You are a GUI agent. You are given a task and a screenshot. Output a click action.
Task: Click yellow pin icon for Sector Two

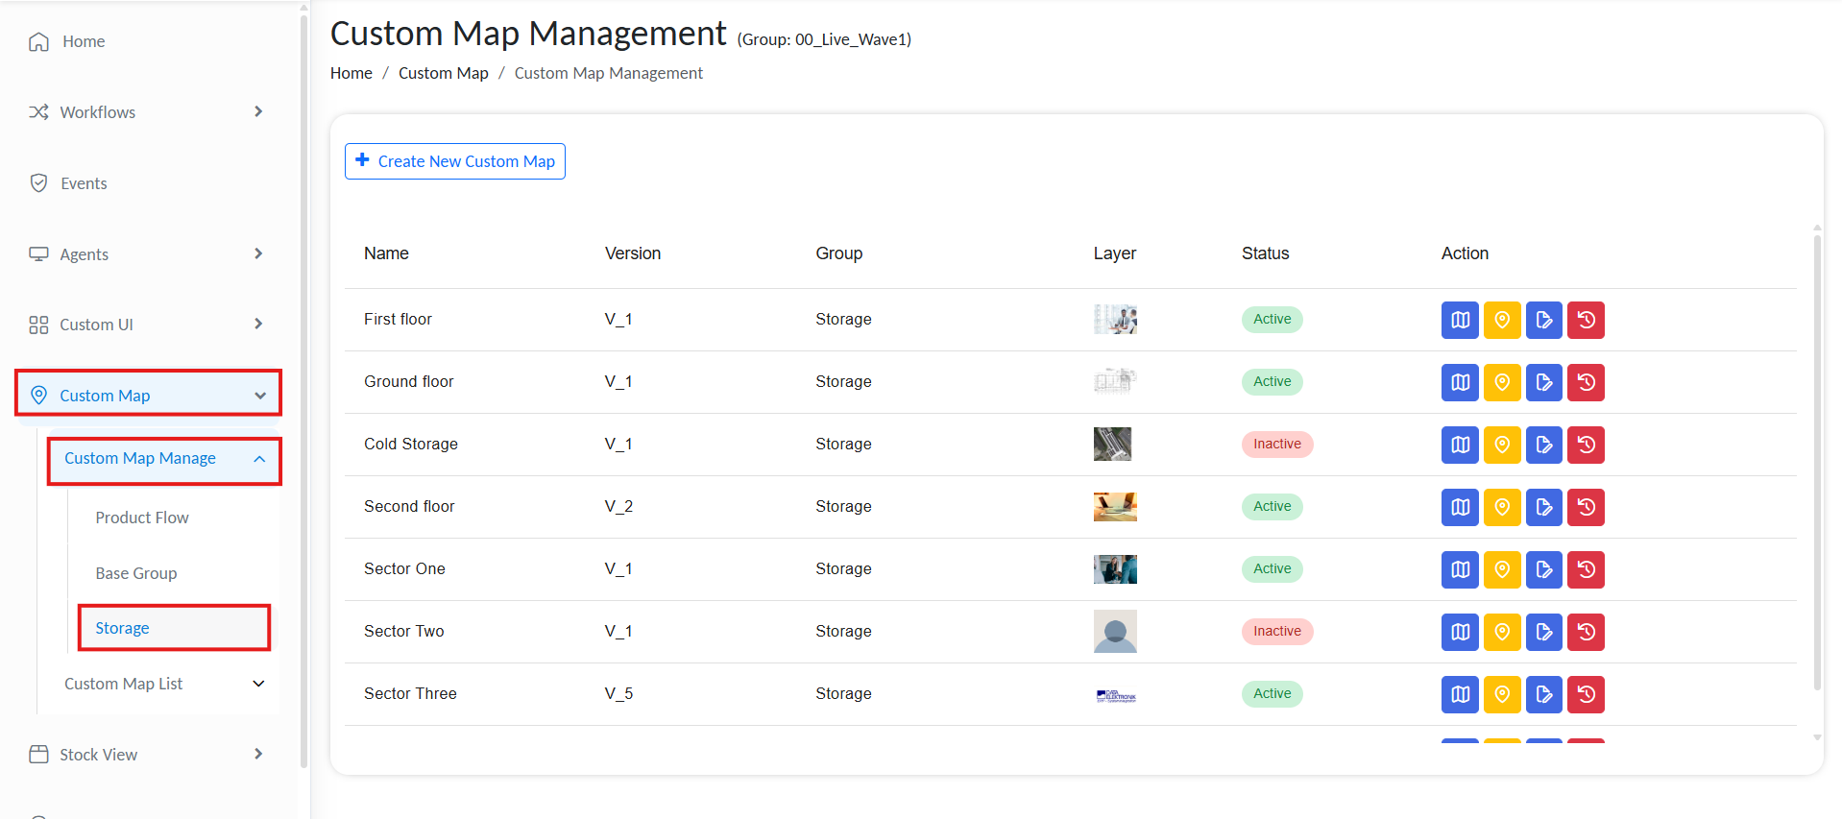point(1501,632)
